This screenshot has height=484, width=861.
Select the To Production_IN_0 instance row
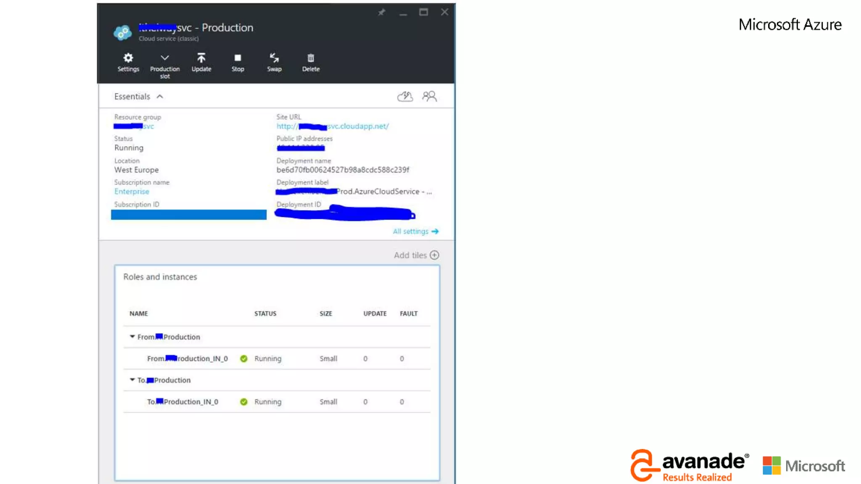pos(182,402)
